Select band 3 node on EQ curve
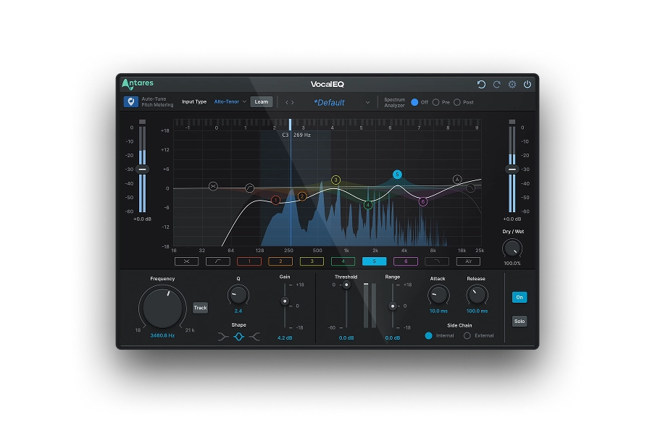Screen dimensions: 655x423 336,180
